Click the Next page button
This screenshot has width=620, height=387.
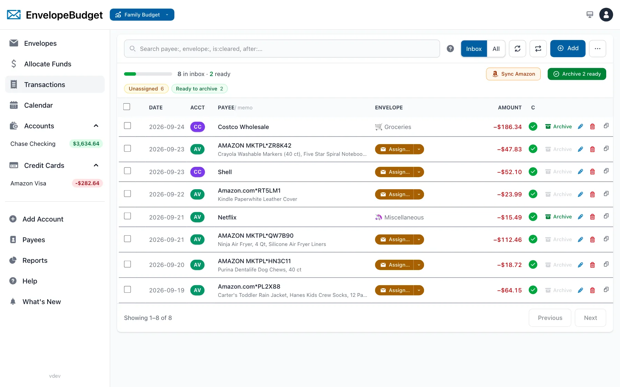pos(590,318)
